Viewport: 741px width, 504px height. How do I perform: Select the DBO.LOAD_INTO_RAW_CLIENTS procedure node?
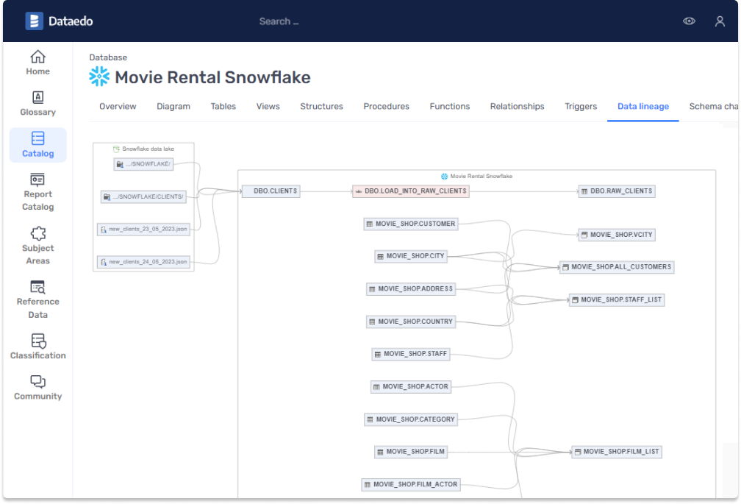click(410, 191)
